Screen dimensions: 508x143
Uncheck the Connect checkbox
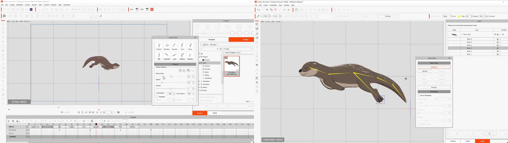coord(488,16)
